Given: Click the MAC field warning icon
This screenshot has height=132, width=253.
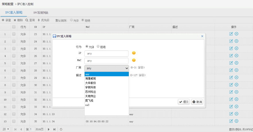Looking at the screenshot, I should coord(134,60).
